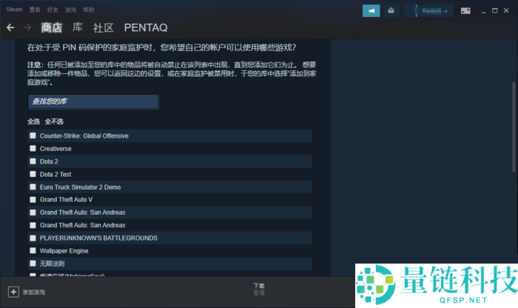Click the 全不选 deselect all link
Image resolution: width=518 pixels, height=308 pixels.
tap(54, 121)
